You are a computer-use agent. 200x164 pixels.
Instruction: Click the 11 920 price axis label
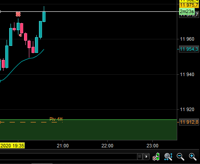187,109
